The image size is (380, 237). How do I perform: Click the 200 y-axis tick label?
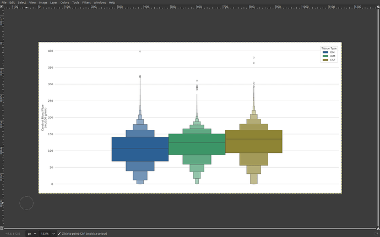pos(51,118)
